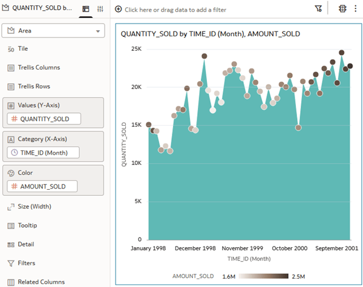This screenshot has height=287, width=363.
Task: Select the TIME_ID (Month) pill
Action: point(44,153)
